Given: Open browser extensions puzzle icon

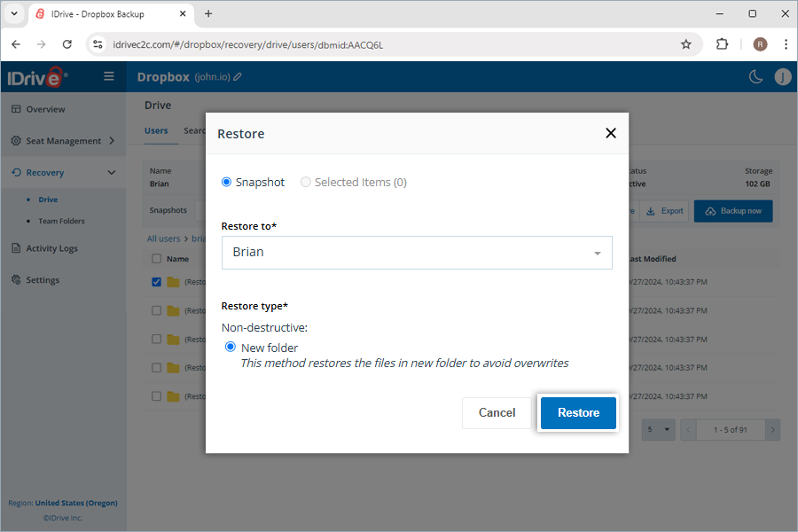Looking at the screenshot, I should tap(722, 44).
